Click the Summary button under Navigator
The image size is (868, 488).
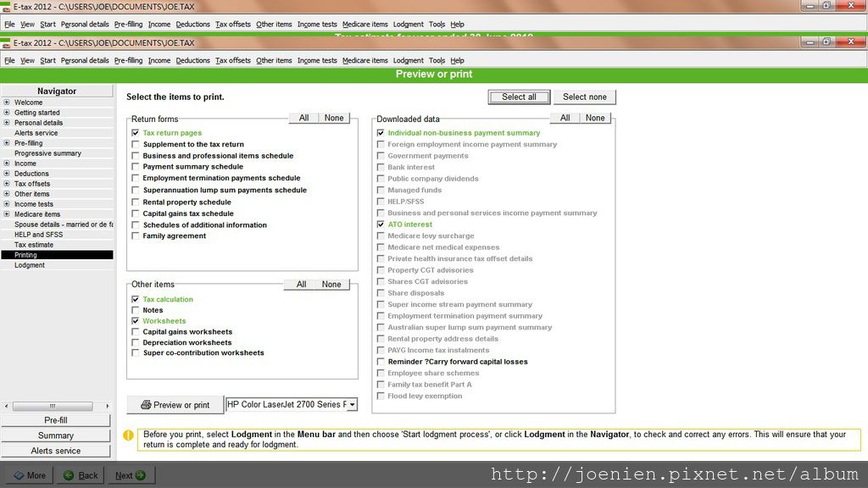pos(55,435)
